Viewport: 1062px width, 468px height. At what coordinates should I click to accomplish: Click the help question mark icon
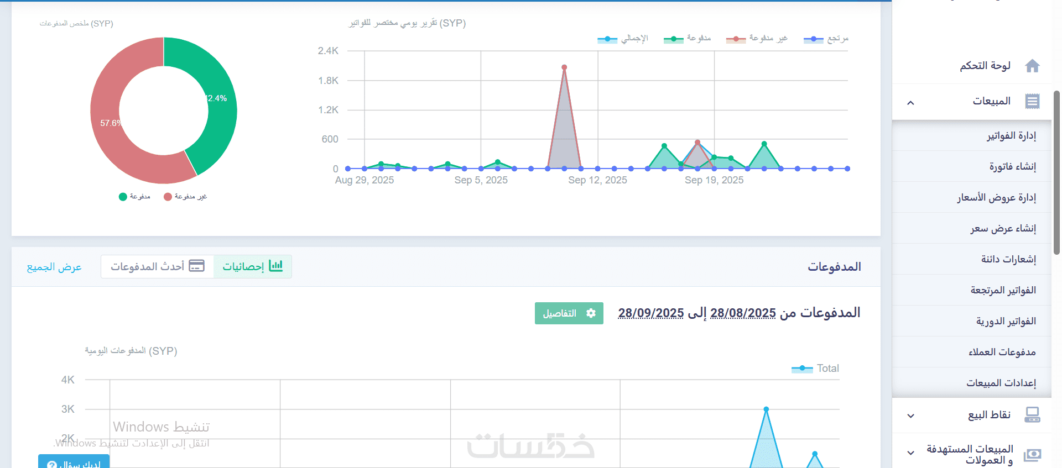click(51, 465)
